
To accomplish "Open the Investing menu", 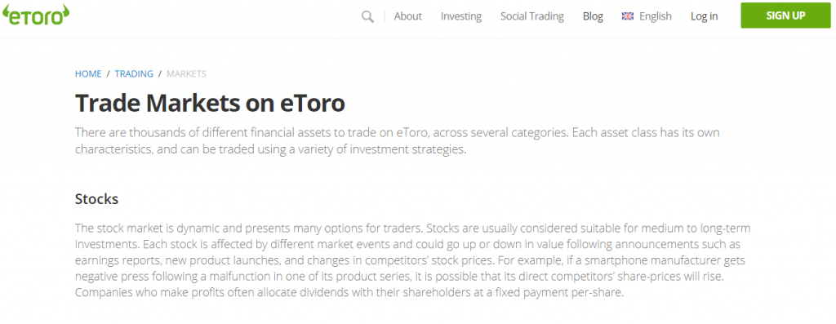I will point(461,16).
